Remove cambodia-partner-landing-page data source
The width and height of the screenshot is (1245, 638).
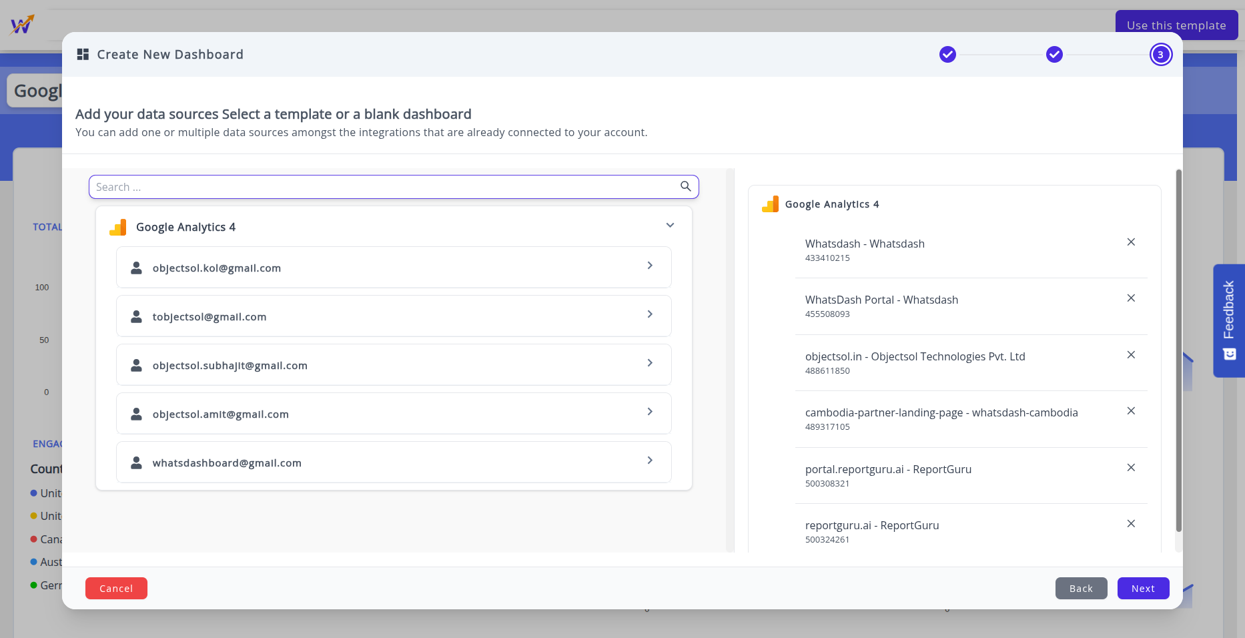click(x=1131, y=411)
